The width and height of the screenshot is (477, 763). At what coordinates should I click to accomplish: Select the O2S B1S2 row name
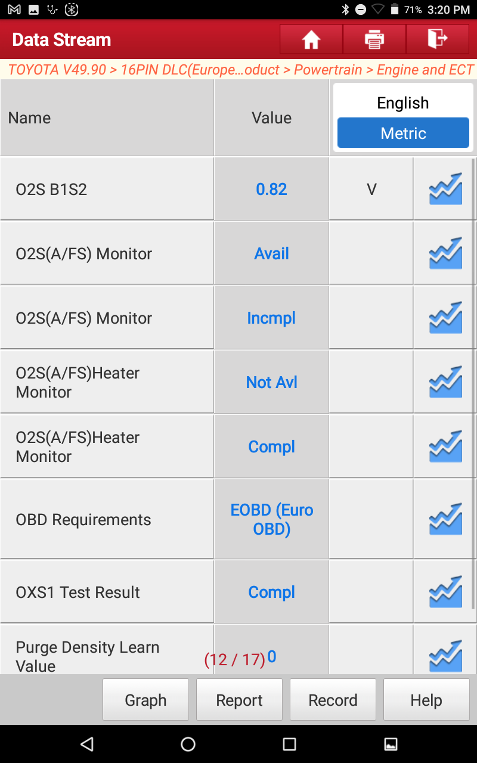pyautogui.click(x=51, y=190)
